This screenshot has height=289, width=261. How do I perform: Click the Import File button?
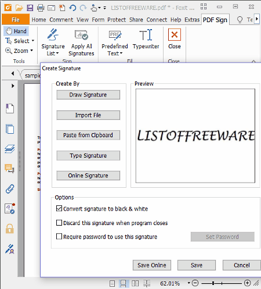(88, 115)
